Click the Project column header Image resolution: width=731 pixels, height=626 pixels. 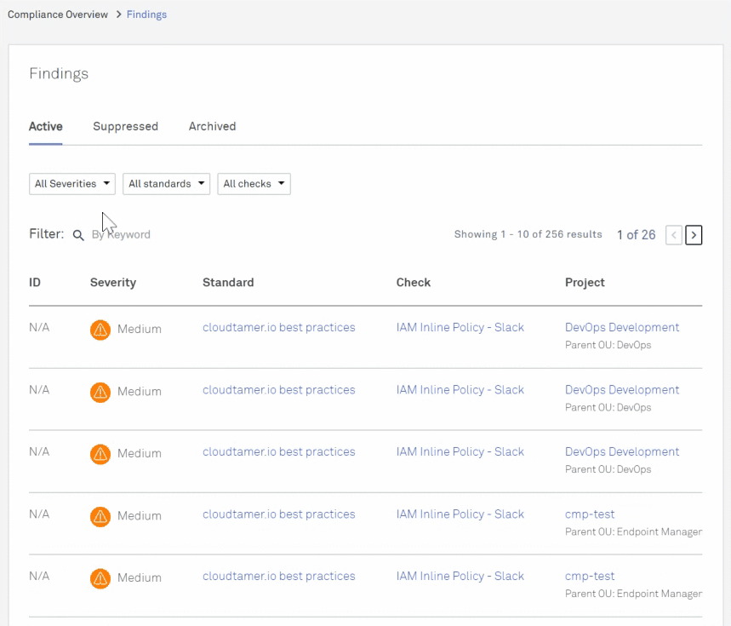tap(585, 283)
